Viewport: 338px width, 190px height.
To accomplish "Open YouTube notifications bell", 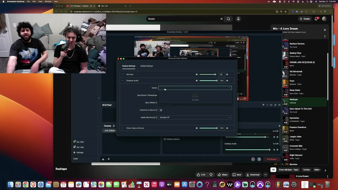I will tap(316, 19).
